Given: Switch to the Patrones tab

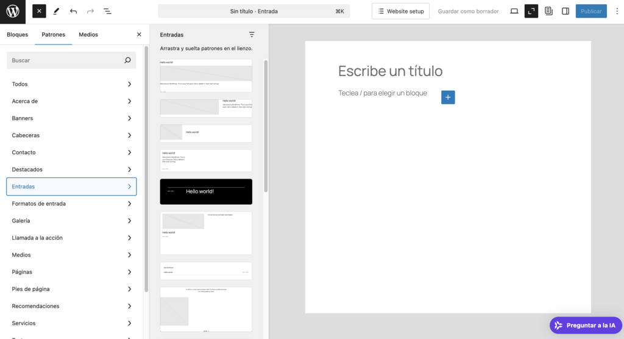Looking at the screenshot, I should tap(54, 35).
